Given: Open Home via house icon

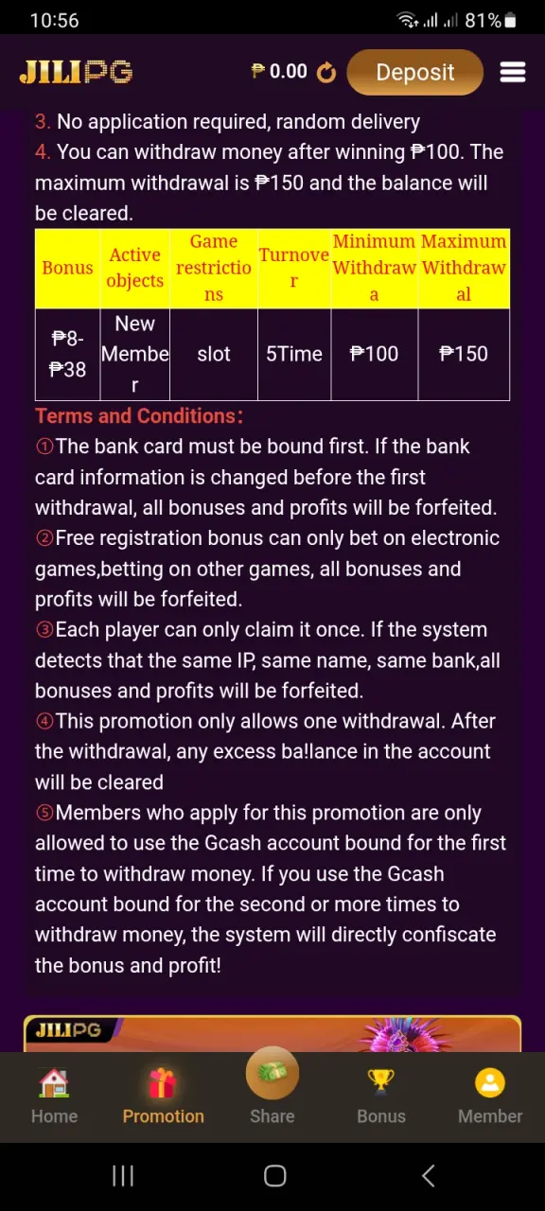Looking at the screenshot, I should pos(54,1083).
